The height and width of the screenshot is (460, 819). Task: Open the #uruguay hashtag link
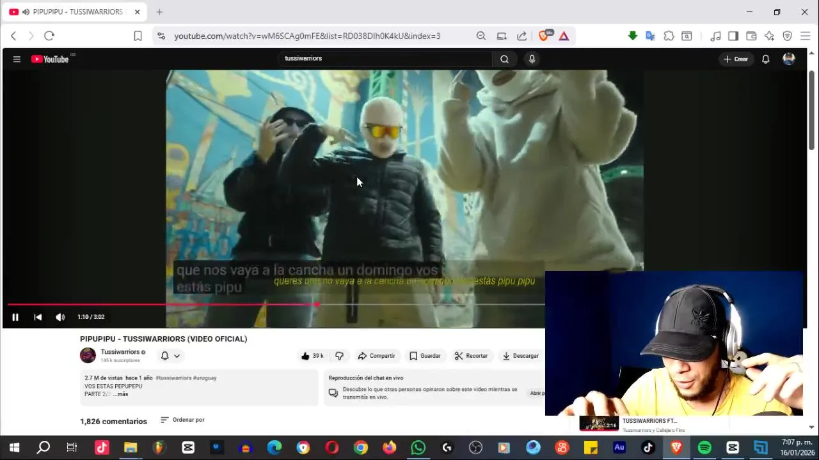pos(205,378)
